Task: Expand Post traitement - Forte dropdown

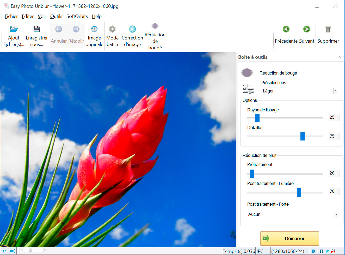Action: point(336,214)
